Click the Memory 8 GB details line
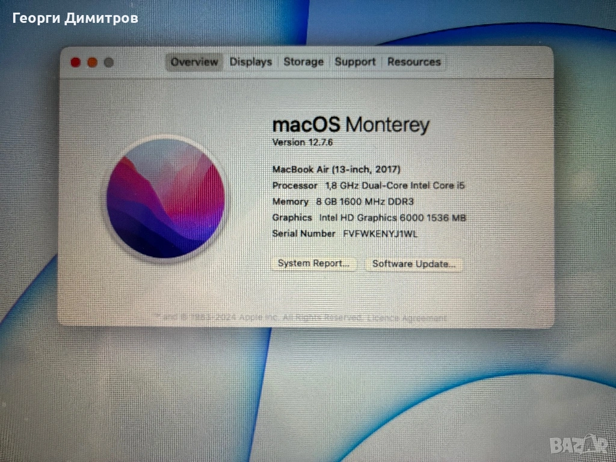Screen dimensions: 616x462 [343, 202]
